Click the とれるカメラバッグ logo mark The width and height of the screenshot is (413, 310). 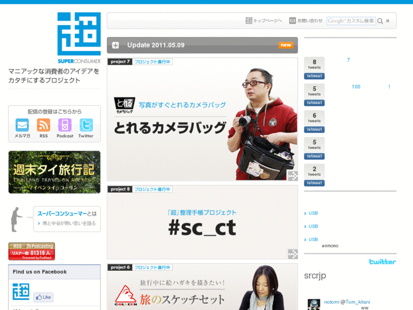pyautogui.click(x=124, y=106)
